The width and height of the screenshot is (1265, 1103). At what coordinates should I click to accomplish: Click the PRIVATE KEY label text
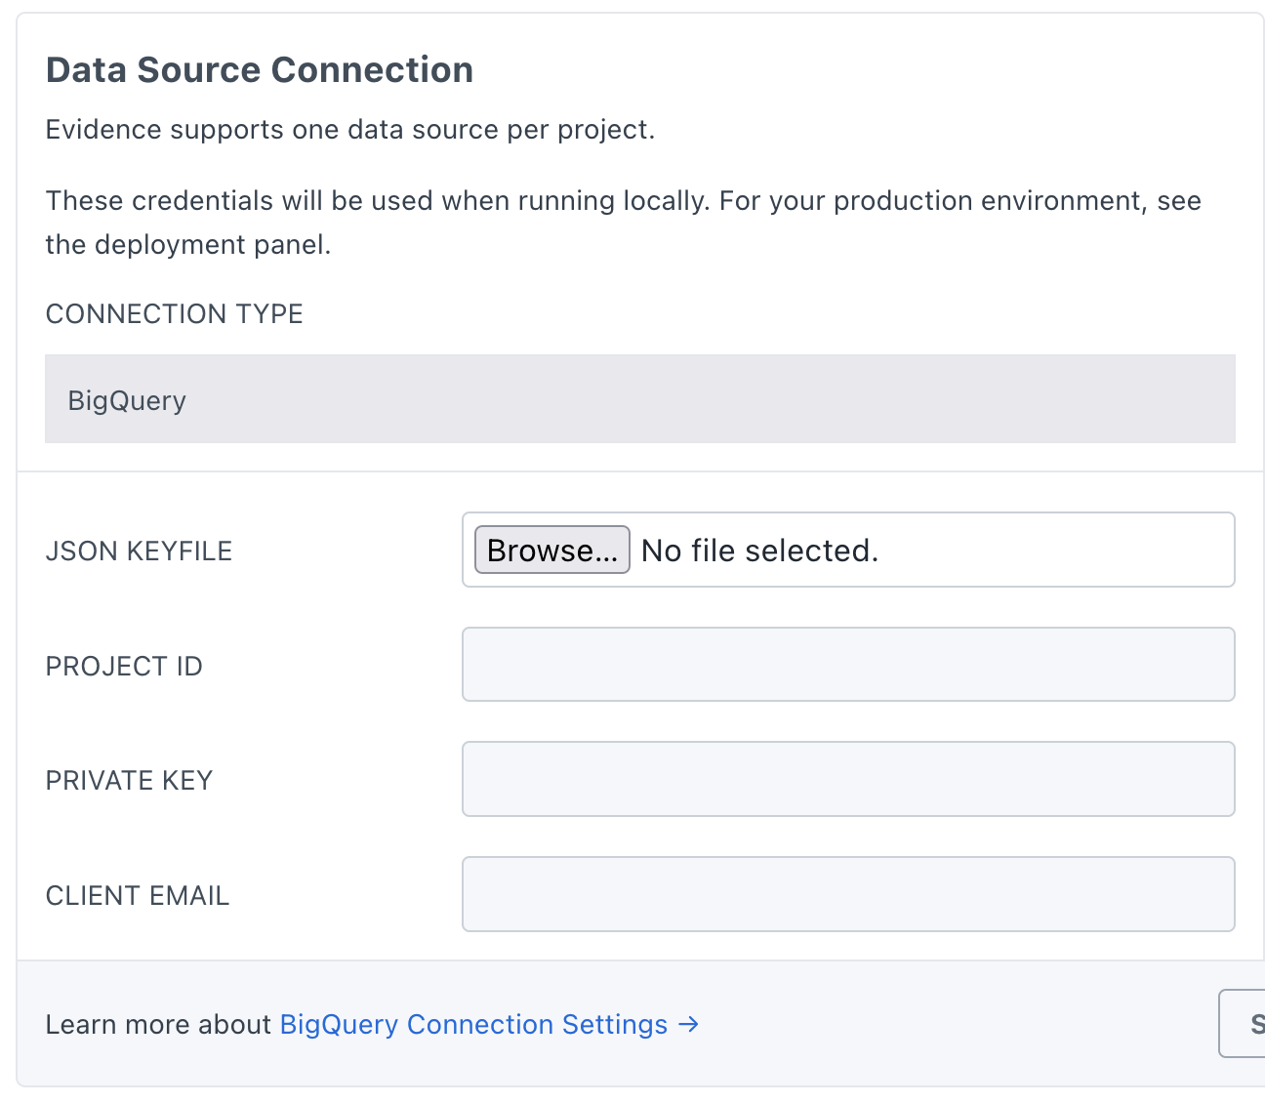pyautogui.click(x=128, y=779)
